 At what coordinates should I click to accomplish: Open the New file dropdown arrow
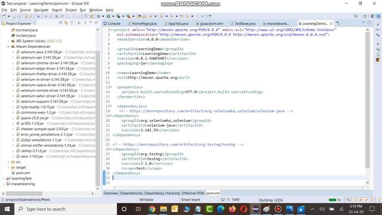9,16
